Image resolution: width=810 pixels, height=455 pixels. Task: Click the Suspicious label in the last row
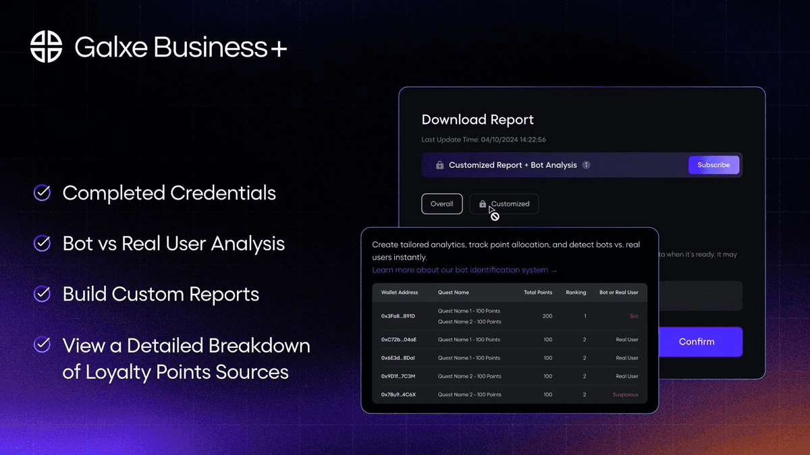click(625, 394)
